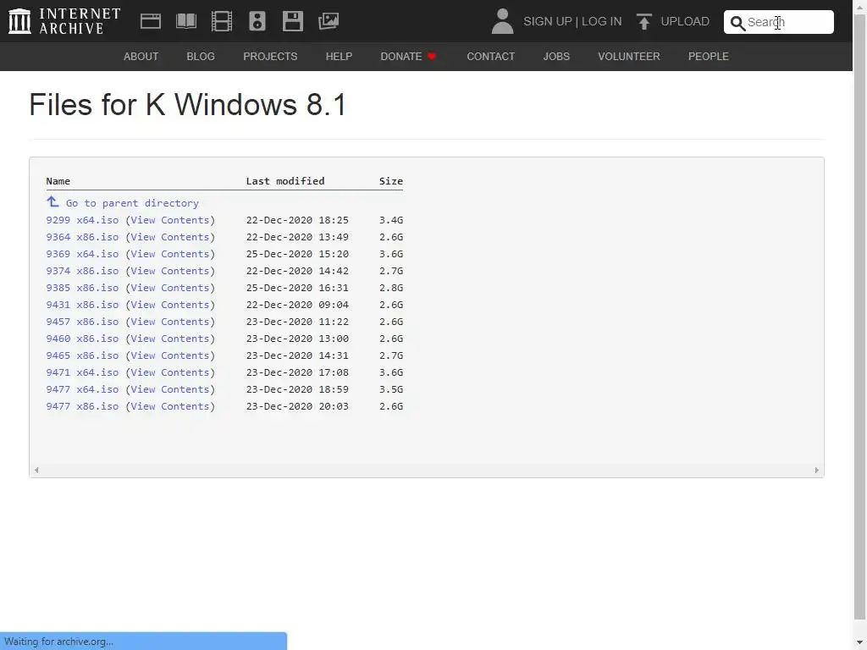This screenshot has height=650, width=867.
Task: Click the donate red heart icon
Action: (x=432, y=57)
